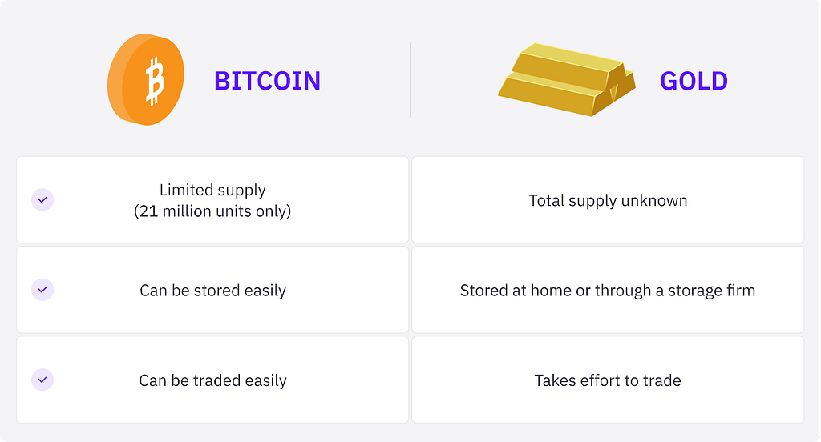Click the white B symbol on the coin
The image size is (821, 442).
[x=155, y=82]
